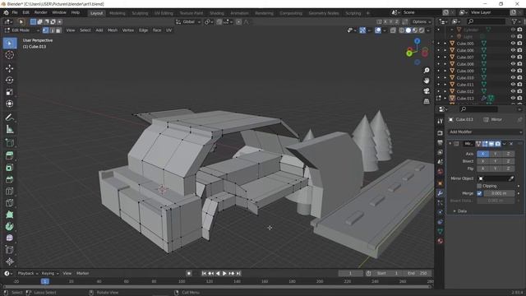
Task: Toggle X-ray display in viewport header
Action: click(393, 30)
